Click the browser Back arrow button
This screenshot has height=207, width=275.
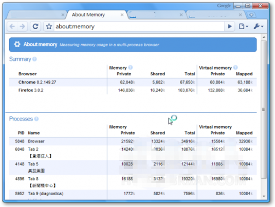12,27
